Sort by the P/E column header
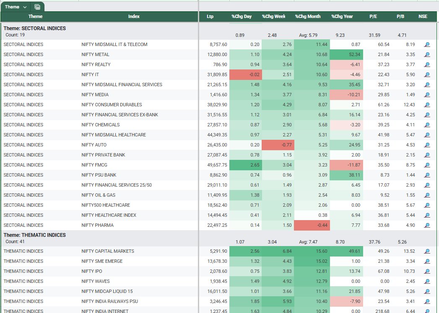 373,16
